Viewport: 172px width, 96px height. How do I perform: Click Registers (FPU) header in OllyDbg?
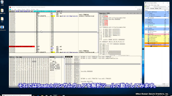(105, 13)
